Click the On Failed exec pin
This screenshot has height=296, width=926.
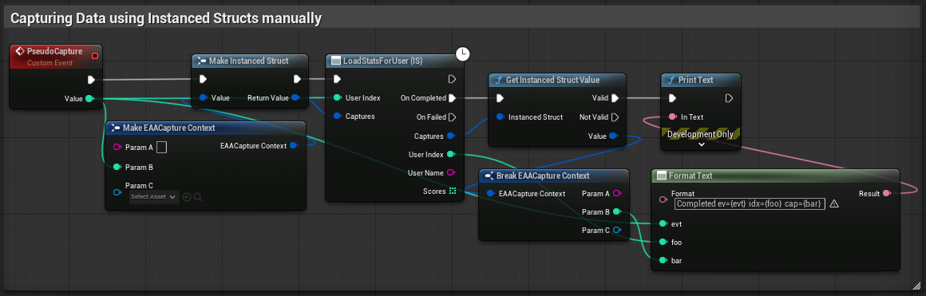452,117
